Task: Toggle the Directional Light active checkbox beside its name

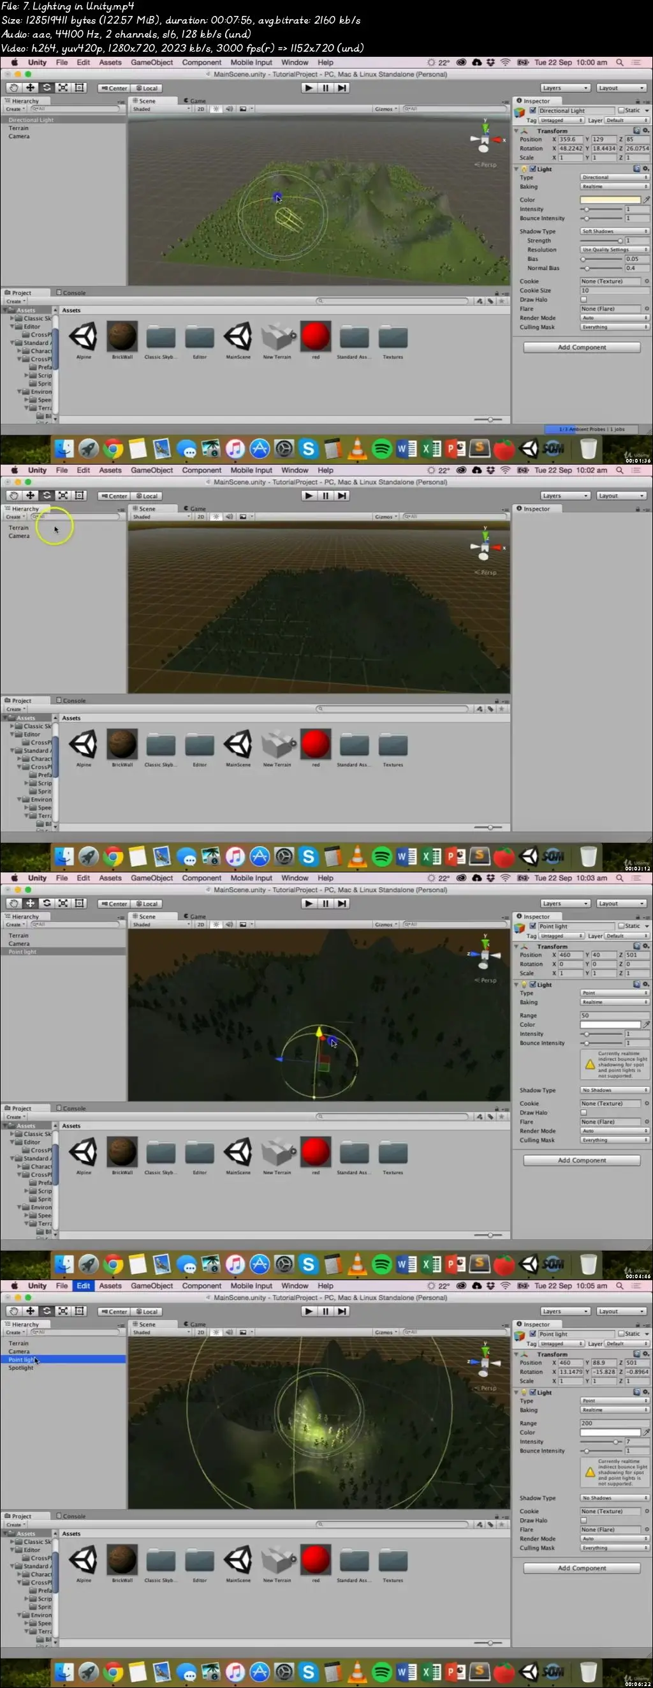Action: pos(533,111)
